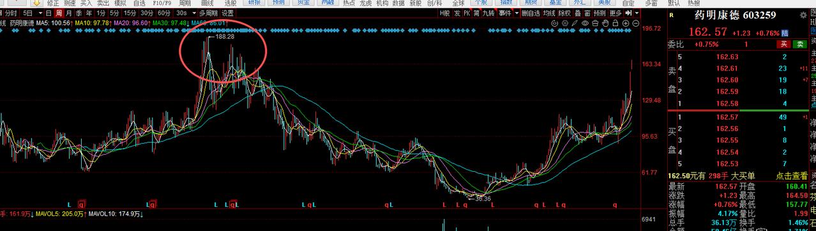This screenshot has height=231, width=816.
Task: Switch to the 基金 funds button
Action: pyautogui.click(x=555, y=3)
